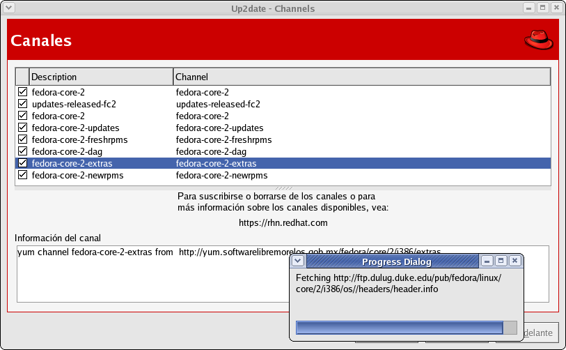Toggle the fedora-core-2-dag checkbox
The width and height of the screenshot is (566, 350).
pyautogui.click(x=22, y=151)
